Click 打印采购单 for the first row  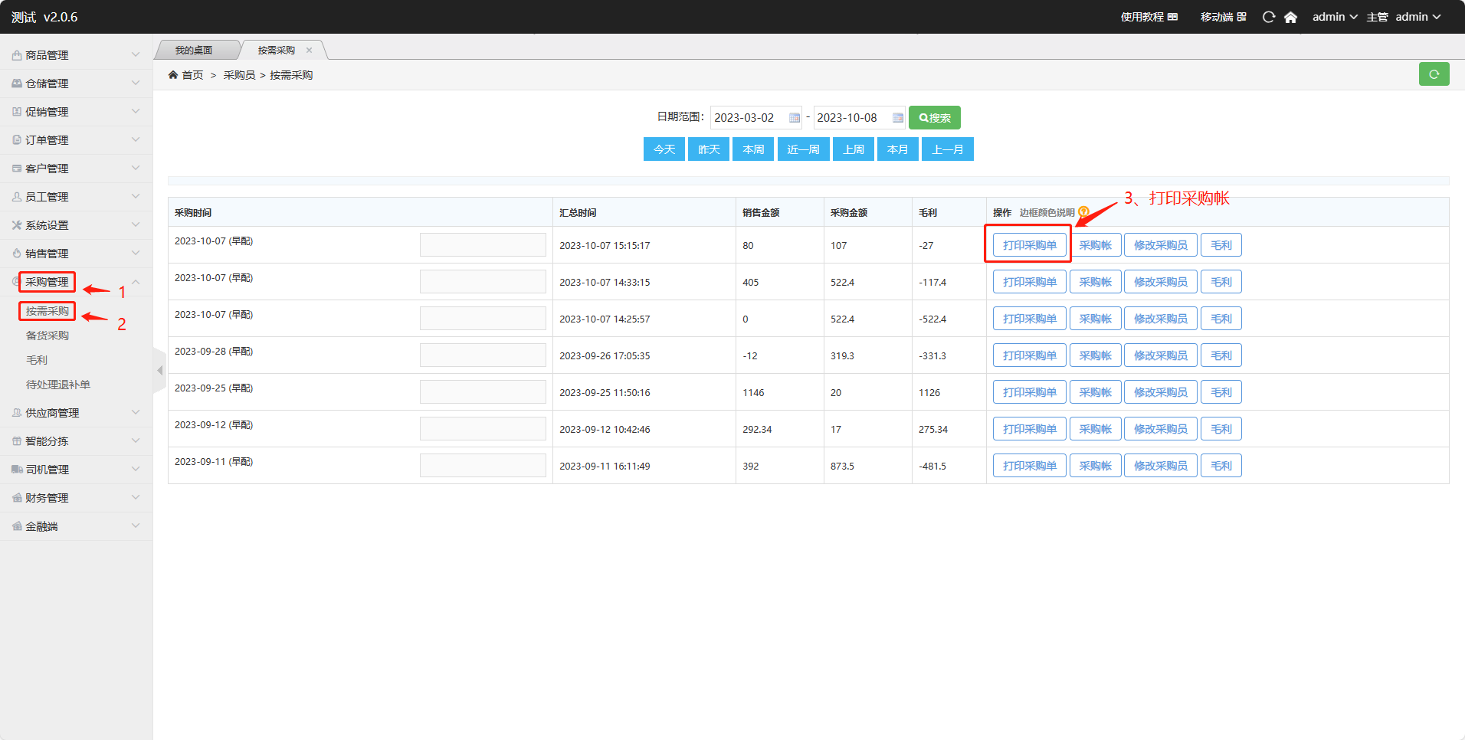coord(1029,245)
